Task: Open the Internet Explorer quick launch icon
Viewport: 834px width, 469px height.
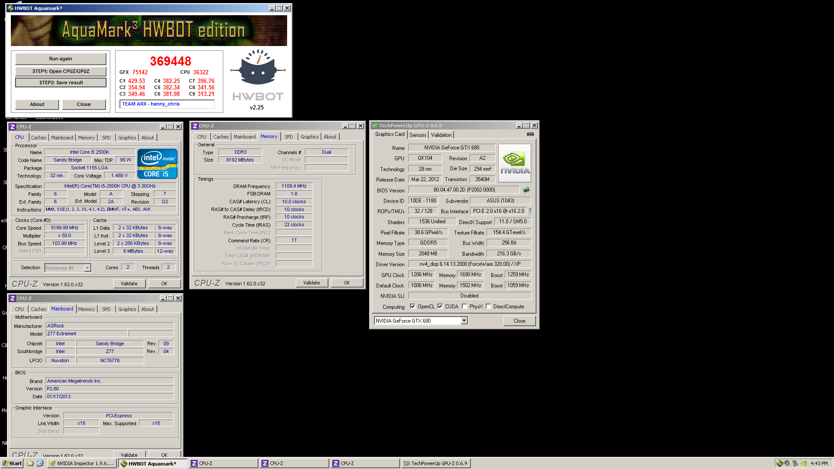Action: (x=40, y=463)
